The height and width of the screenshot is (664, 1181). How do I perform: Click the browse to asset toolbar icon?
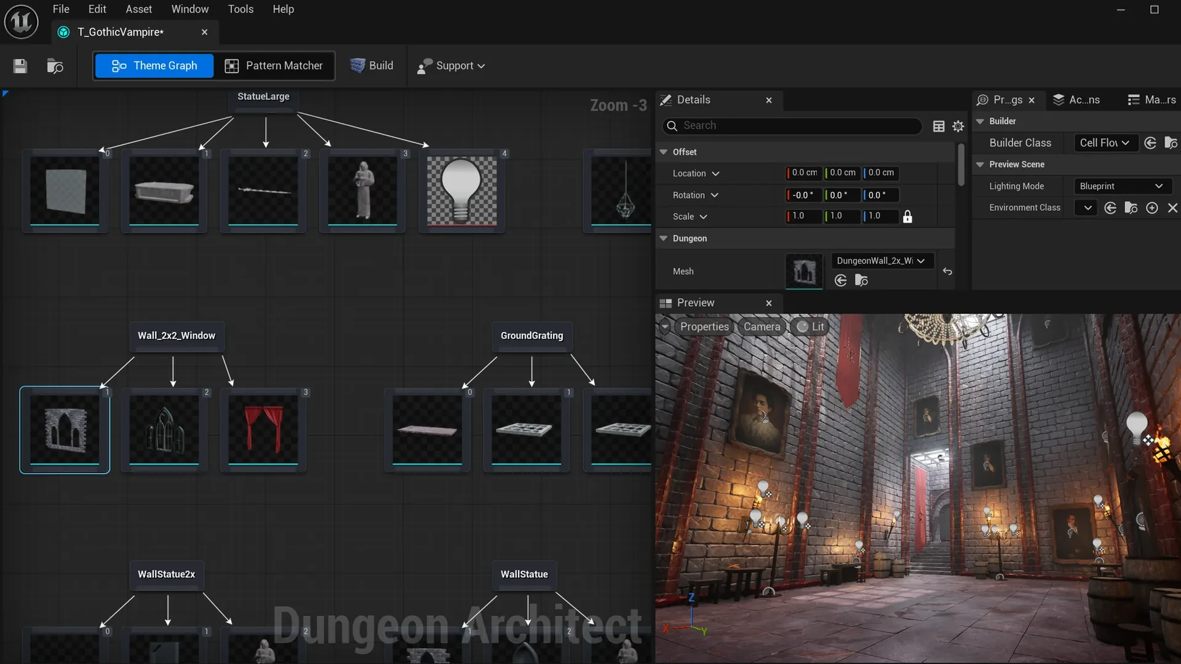tap(55, 66)
